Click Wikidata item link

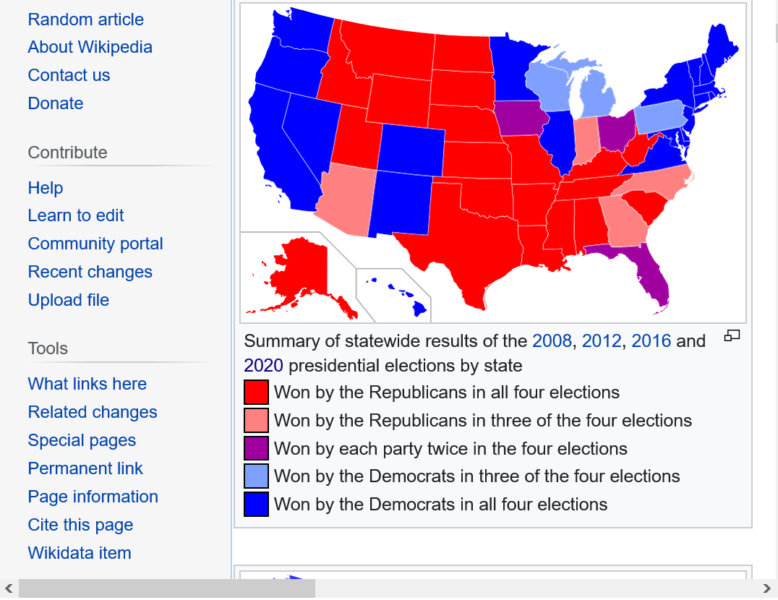point(80,553)
